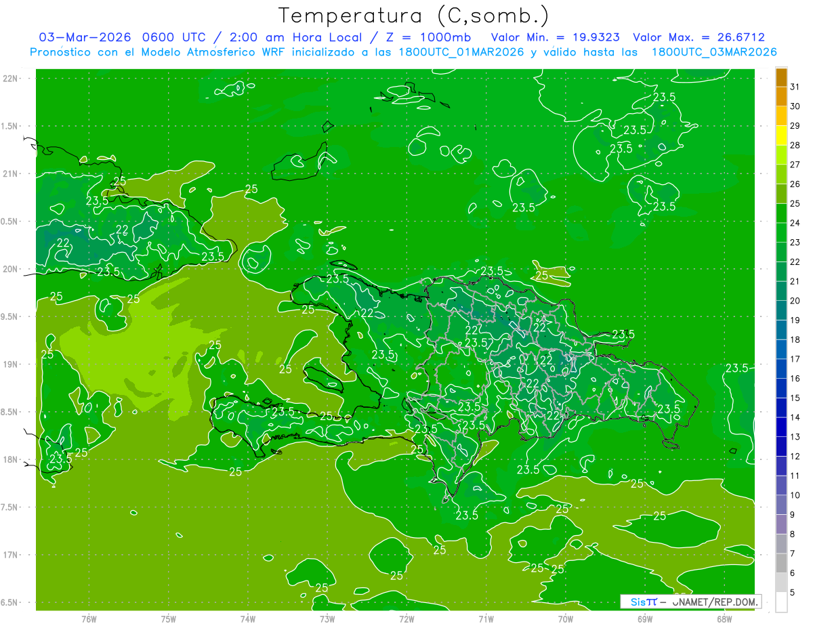Click the '22N' latitude axis label

tap(10, 78)
